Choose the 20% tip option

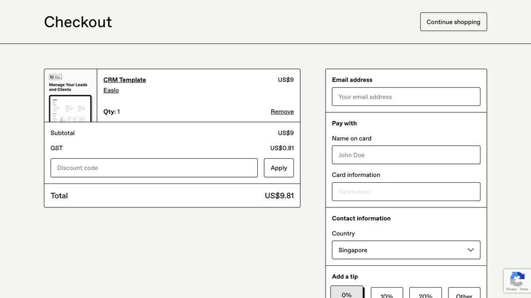click(x=425, y=293)
